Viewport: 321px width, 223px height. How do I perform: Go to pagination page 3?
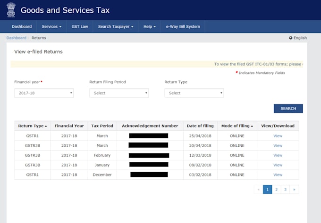(x=285, y=190)
